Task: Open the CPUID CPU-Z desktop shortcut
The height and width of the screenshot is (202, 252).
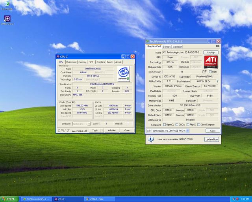Action: pos(7,20)
